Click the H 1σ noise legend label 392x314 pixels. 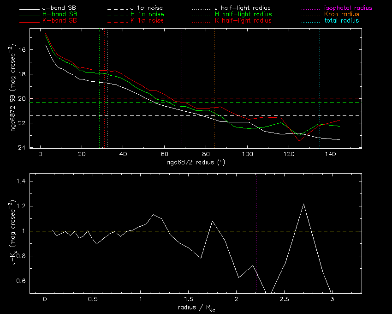tap(147, 15)
